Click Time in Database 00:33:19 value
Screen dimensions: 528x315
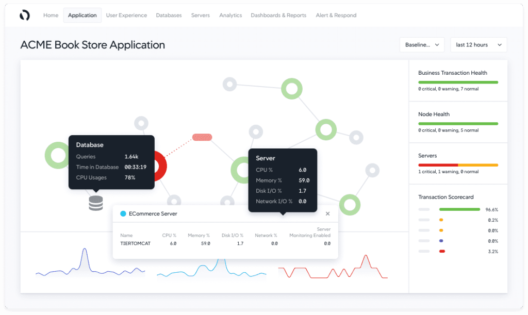136,167
